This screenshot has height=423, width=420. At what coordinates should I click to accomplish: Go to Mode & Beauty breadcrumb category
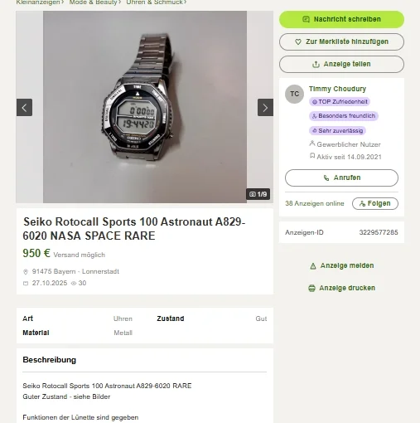tap(94, 2)
